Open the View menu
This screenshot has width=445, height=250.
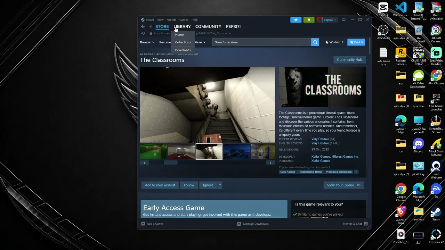click(x=160, y=20)
